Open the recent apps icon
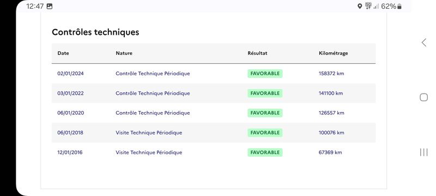436x196 pixels. [x=424, y=152]
